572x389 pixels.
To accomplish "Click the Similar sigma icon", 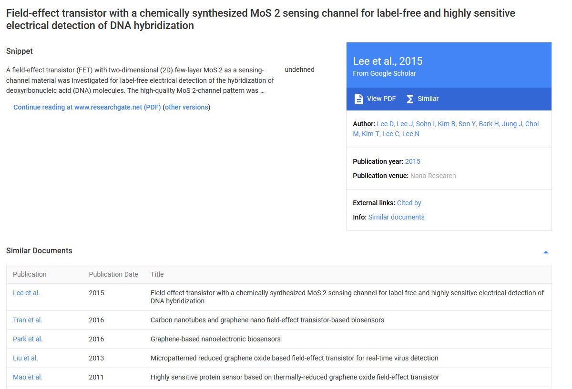I will pos(410,99).
